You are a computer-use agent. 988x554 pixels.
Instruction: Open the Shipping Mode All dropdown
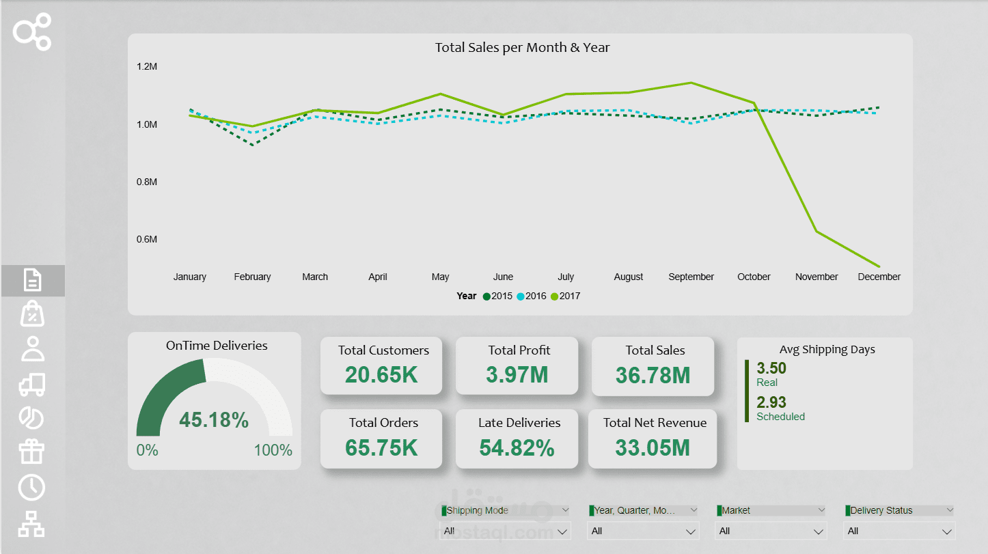[x=505, y=531]
